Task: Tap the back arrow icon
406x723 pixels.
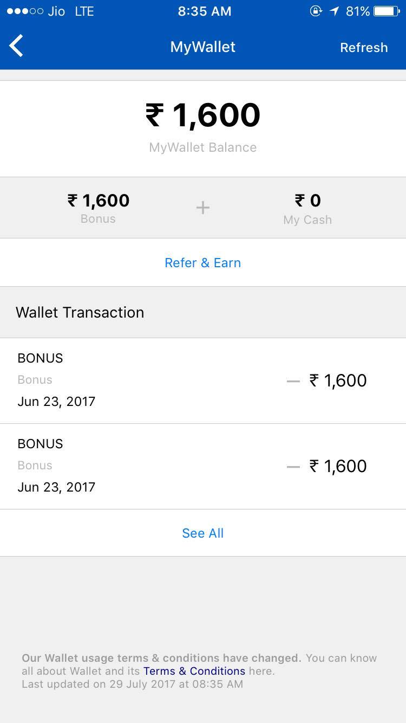Action: 16,46
